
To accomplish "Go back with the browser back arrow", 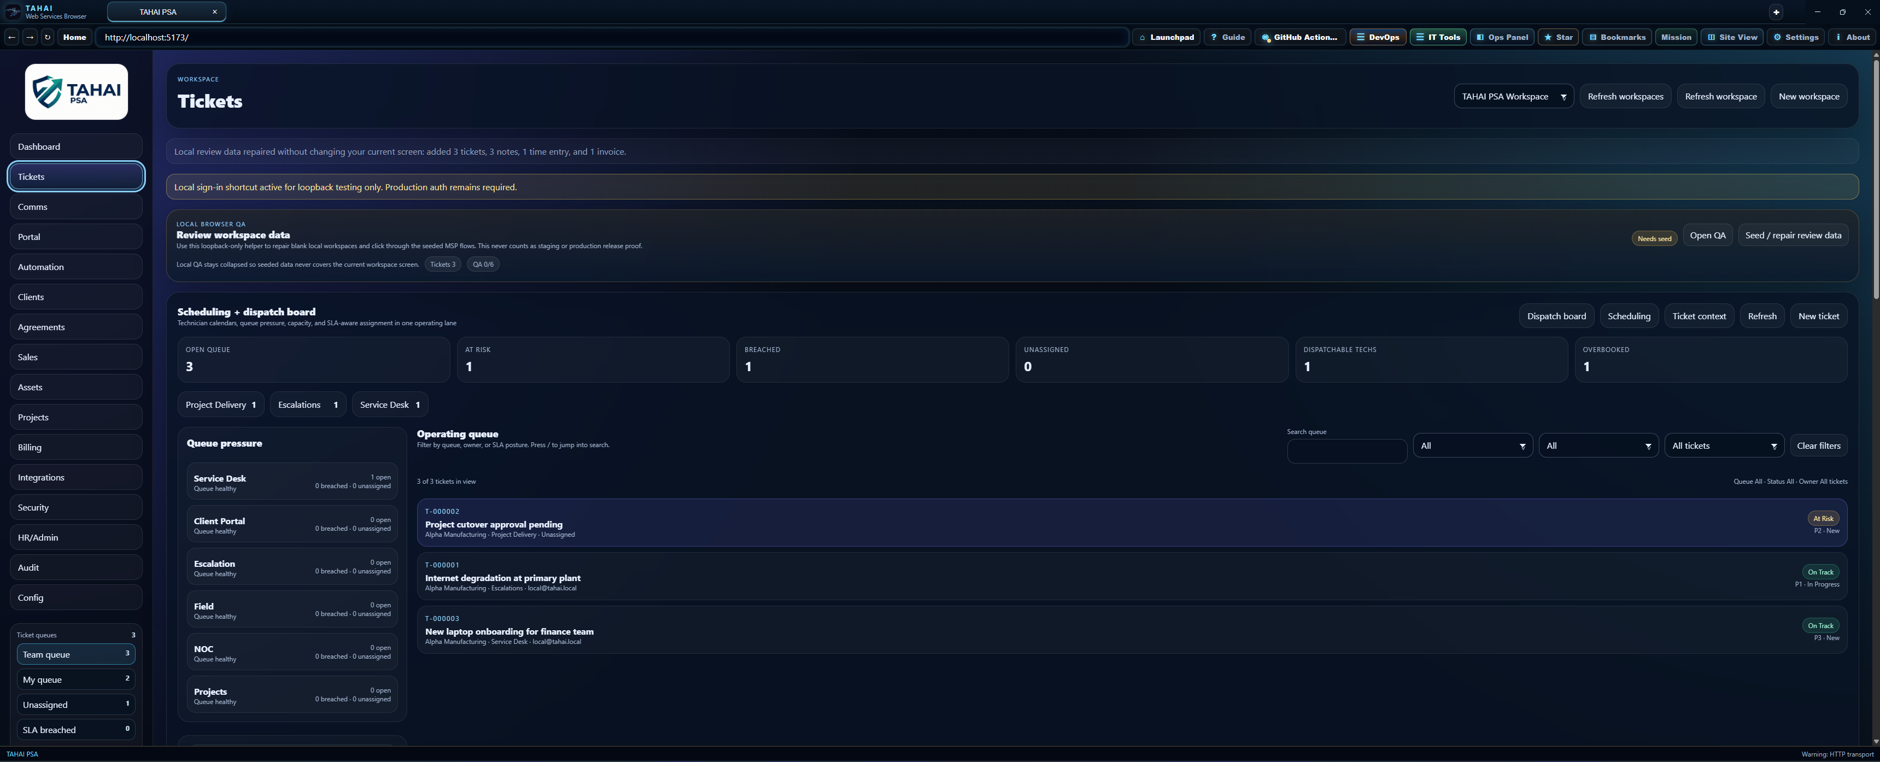I will coord(11,37).
